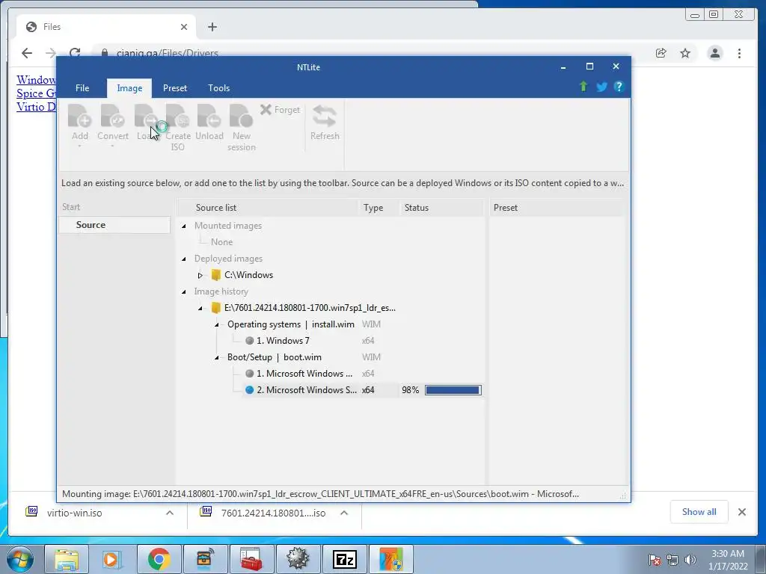Switch to the Image ribbon tab

(129, 88)
